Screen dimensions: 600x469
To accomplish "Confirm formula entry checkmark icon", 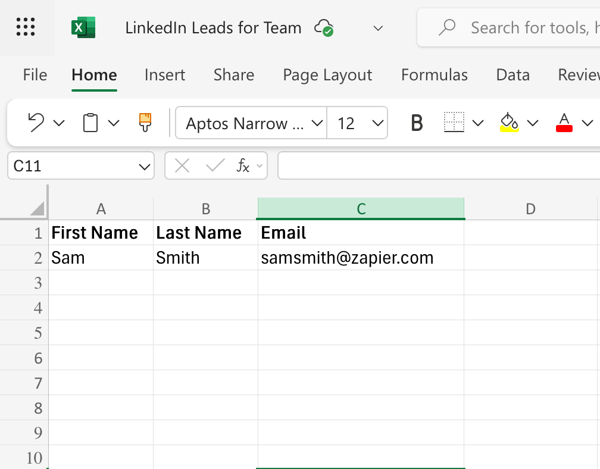I will click(x=215, y=165).
